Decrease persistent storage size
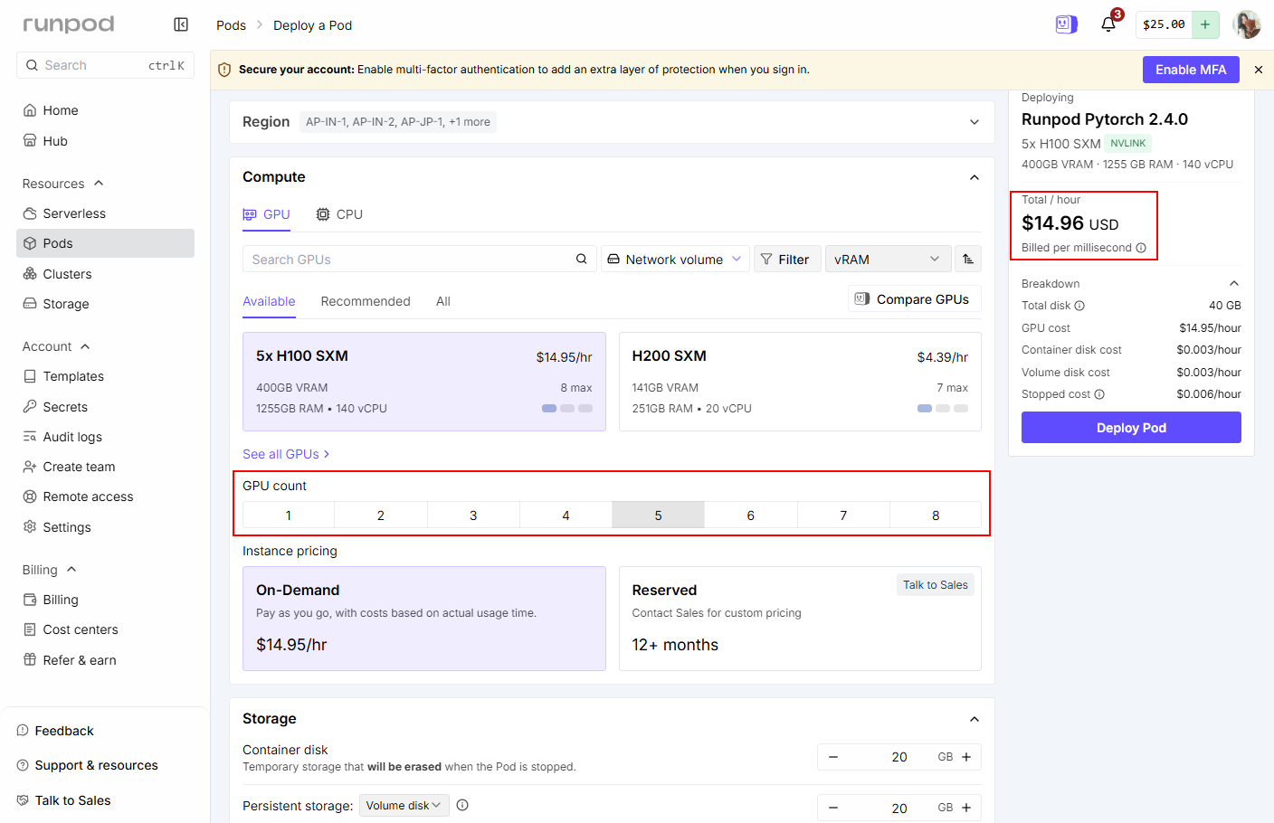The height and width of the screenshot is (823, 1274). tap(833, 808)
